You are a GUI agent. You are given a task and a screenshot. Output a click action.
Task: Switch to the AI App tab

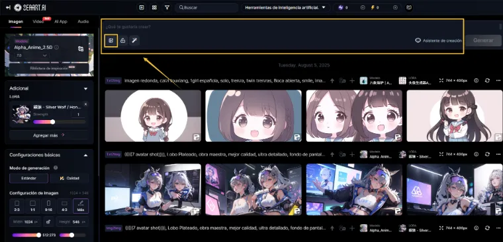click(61, 22)
